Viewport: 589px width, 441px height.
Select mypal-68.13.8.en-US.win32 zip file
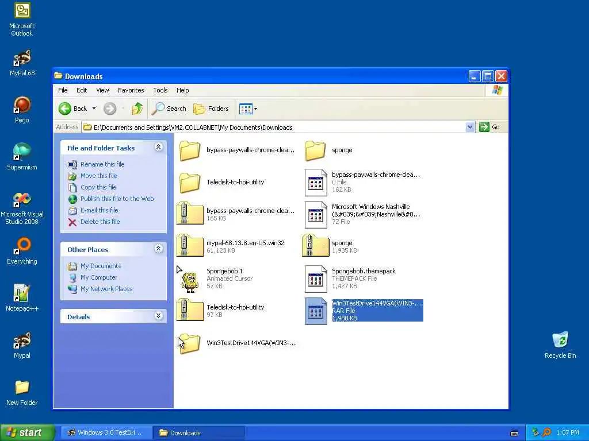231,246
